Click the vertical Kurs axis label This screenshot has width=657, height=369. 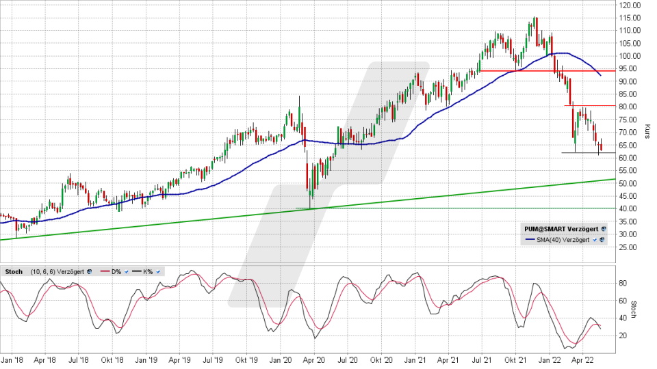click(647, 133)
